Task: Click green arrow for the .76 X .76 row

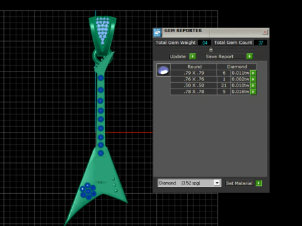Action: pyautogui.click(x=254, y=79)
